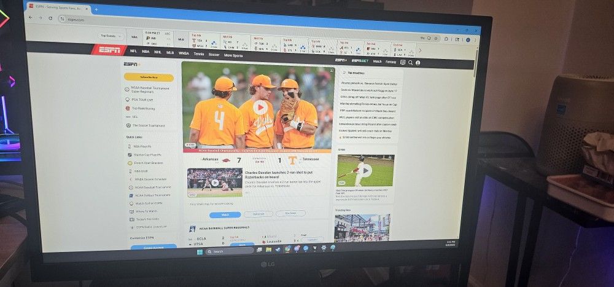The height and width of the screenshot is (287, 614).
Task: Open the Windows Start button
Action: point(200,251)
